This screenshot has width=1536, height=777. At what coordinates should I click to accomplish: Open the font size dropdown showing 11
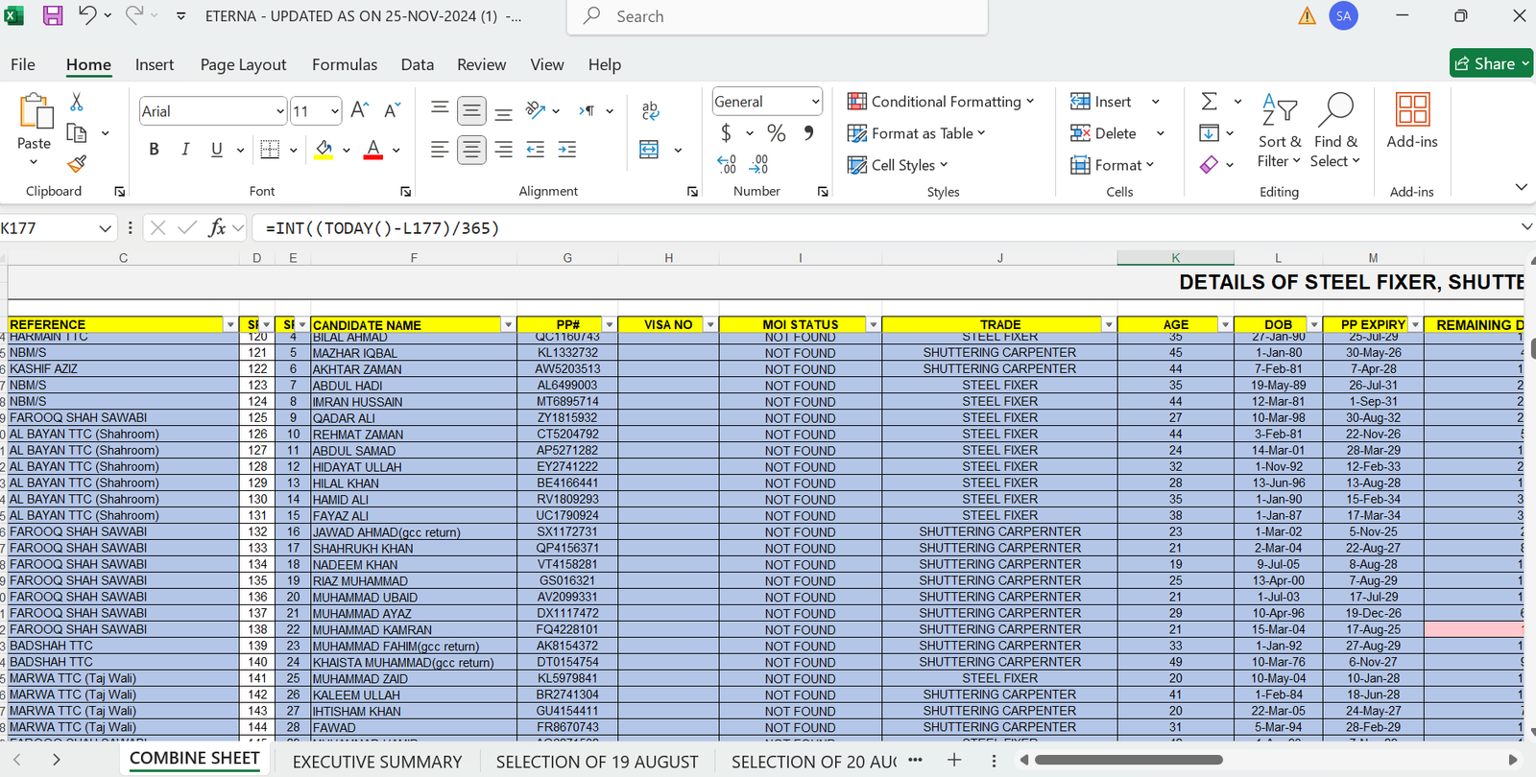tap(334, 111)
